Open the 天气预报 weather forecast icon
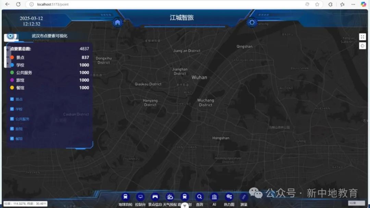 tap(170, 197)
